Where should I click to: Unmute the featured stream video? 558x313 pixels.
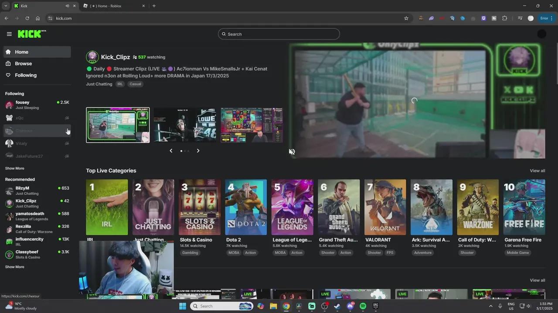pos(292,152)
